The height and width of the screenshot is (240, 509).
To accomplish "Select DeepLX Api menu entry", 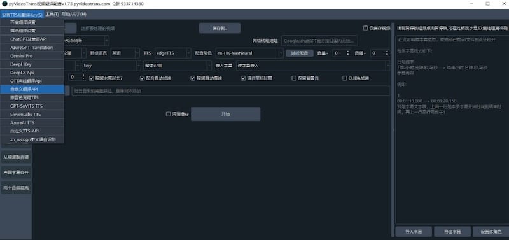I will 32,73.
